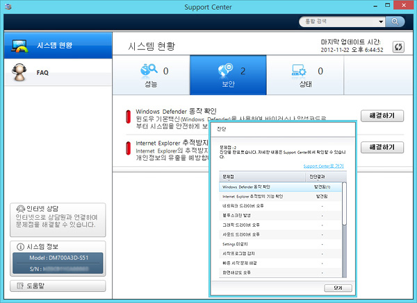Sort by the 진단결과 column header
This screenshot has height=303, width=417.
coord(326,176)
